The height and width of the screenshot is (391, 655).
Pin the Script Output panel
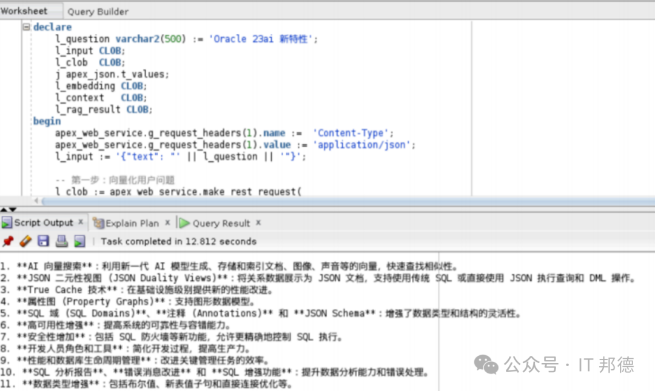click(8, 241)
